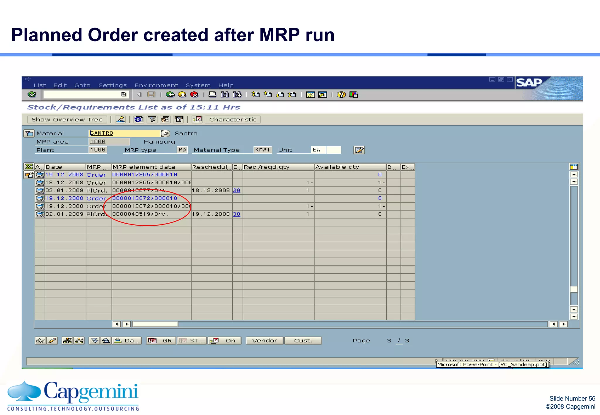Click the pencil notepad icon beside Unit
The height and width of the screenshot is (415, 600).
359,150
